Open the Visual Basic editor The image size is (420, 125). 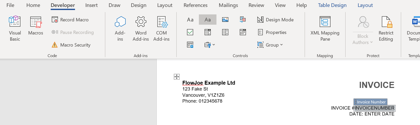[x=15, y=28]
